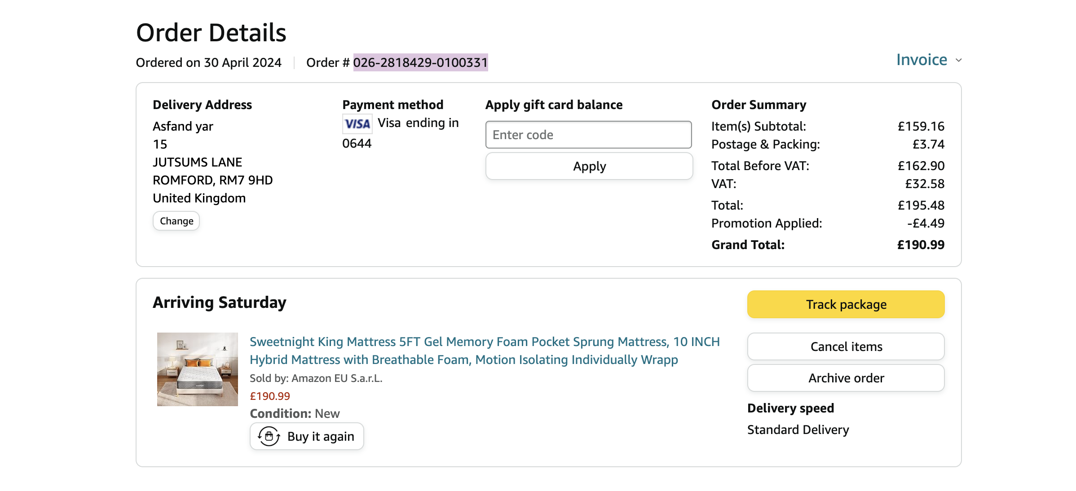Click the Change address button
Screen dimensions: 1076x491
176,221
